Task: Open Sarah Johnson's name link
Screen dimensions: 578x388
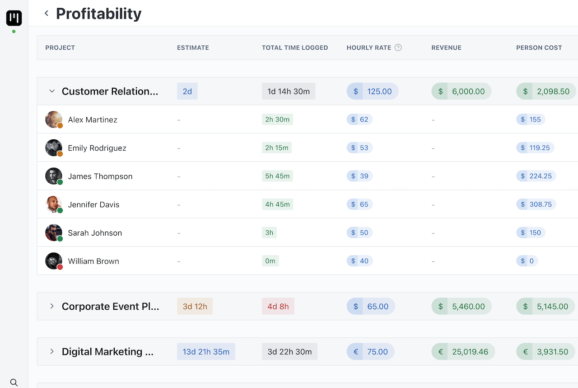Action: 95,233
